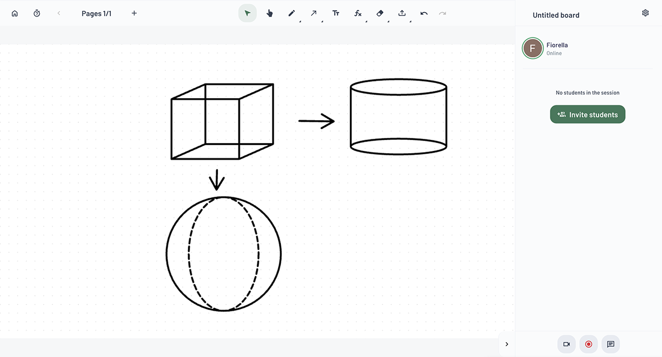Click Fiorella's avatar
Screen dimensions: 662x357
point(532,48)
